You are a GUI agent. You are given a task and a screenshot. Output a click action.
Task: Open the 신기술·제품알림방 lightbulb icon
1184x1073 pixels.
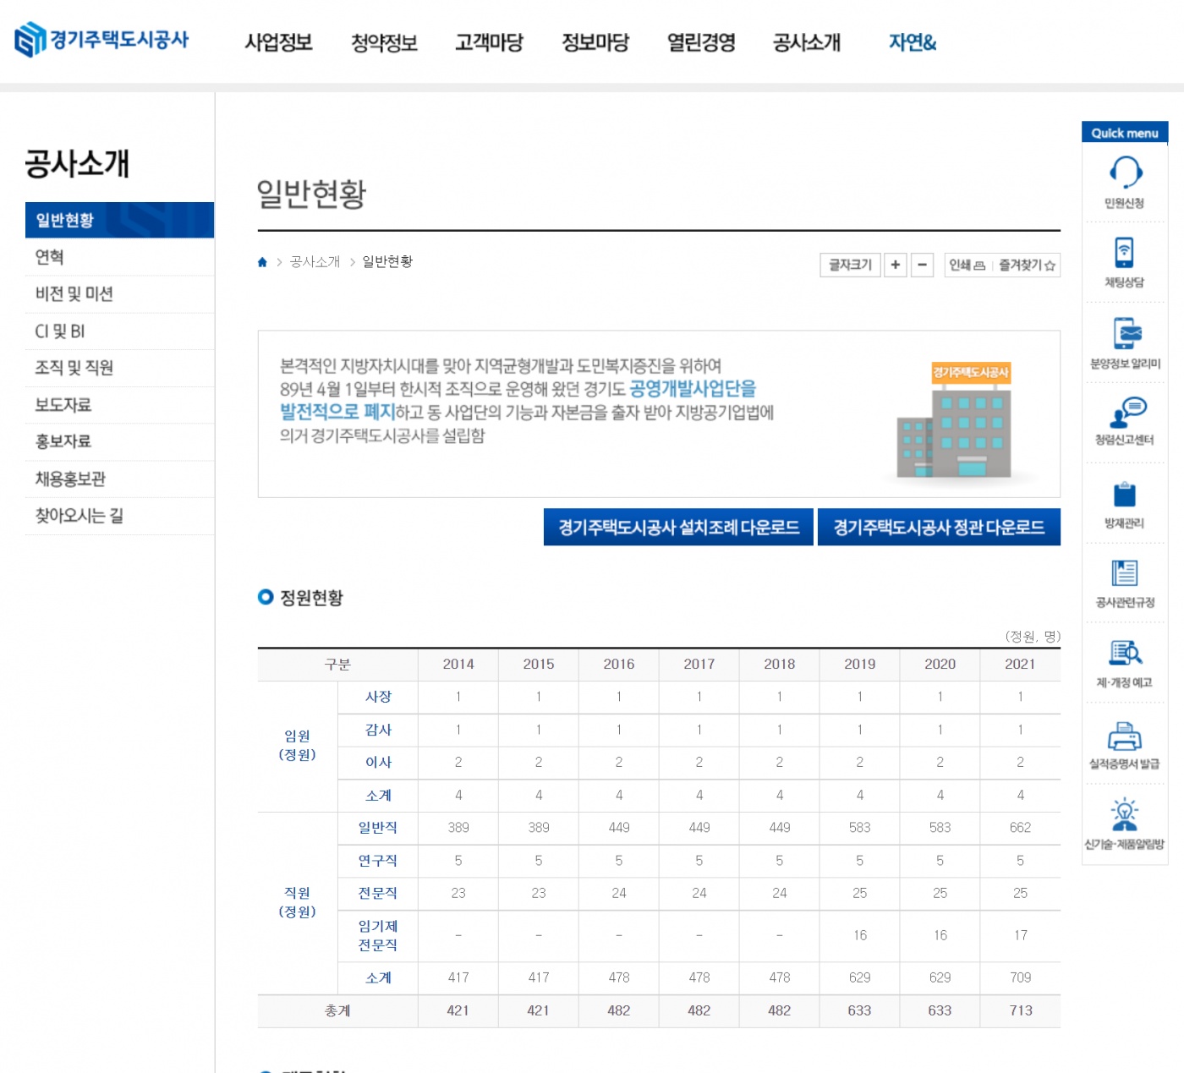(1124, 815)
